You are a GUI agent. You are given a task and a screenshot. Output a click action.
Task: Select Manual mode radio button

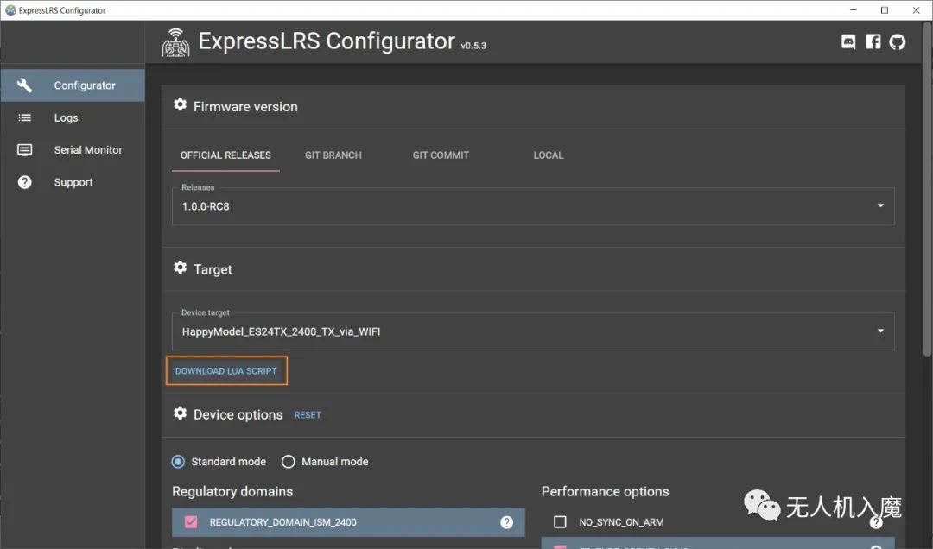[289, 462]
